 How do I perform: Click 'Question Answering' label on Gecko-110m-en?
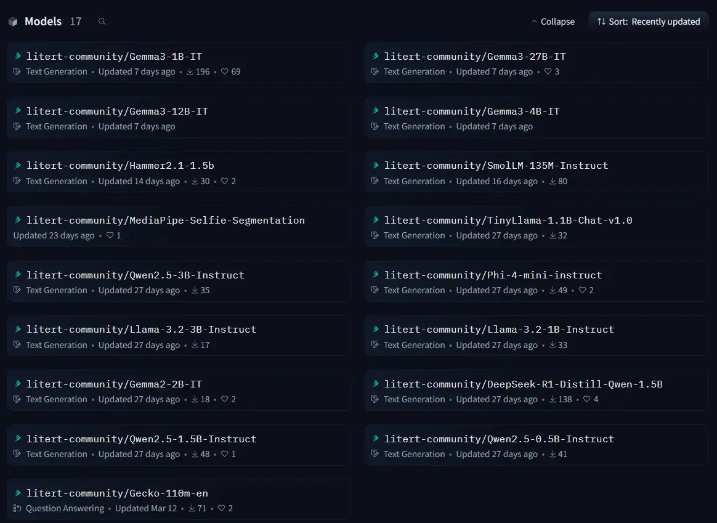pos(65,508)
